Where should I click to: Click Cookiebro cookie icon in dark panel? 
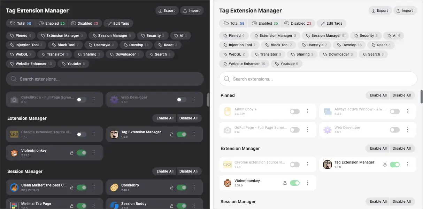(114, 187)
